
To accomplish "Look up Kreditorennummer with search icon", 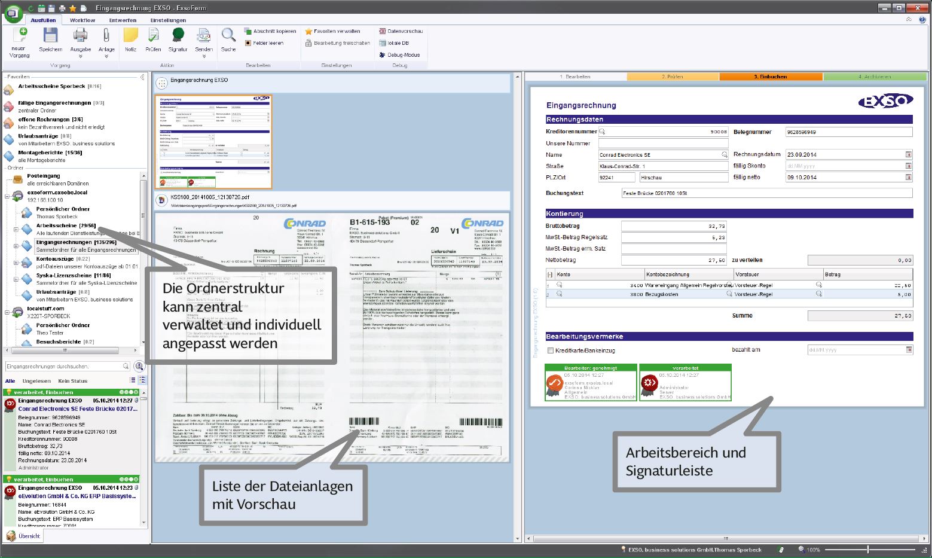I will 602,132.
